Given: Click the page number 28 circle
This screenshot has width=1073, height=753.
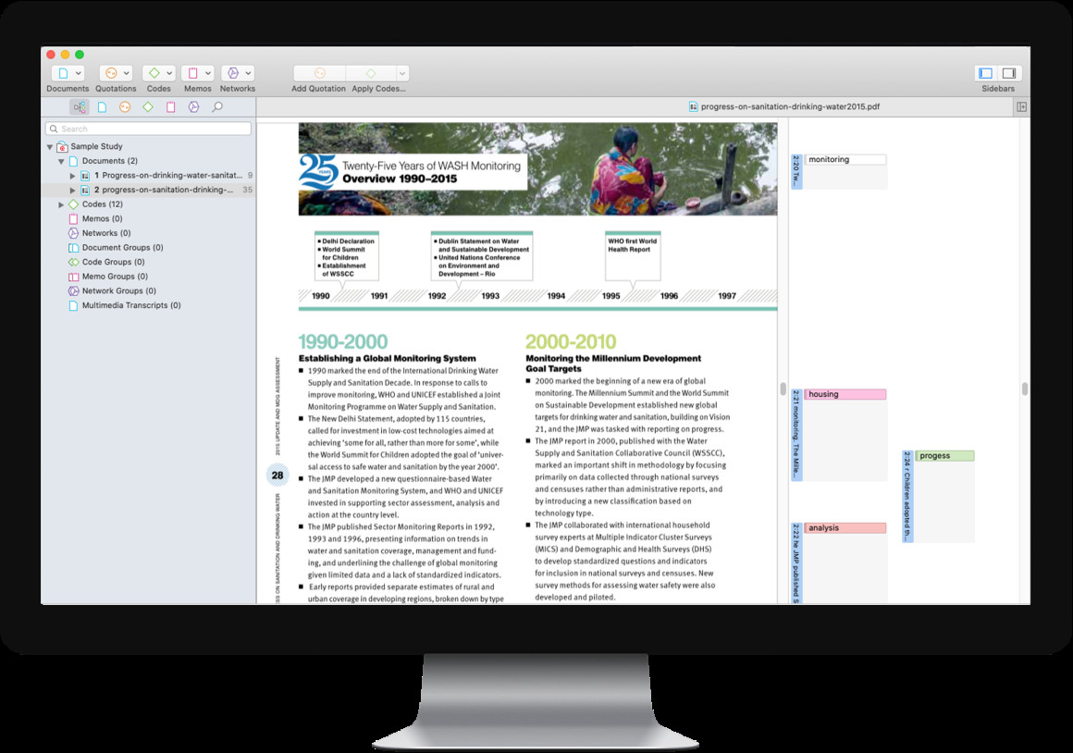Looking at the screenshot, I should coord(277,475).
